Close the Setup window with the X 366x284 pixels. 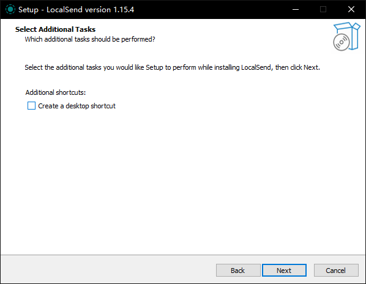pyautogui.click(x=351, y=9)
